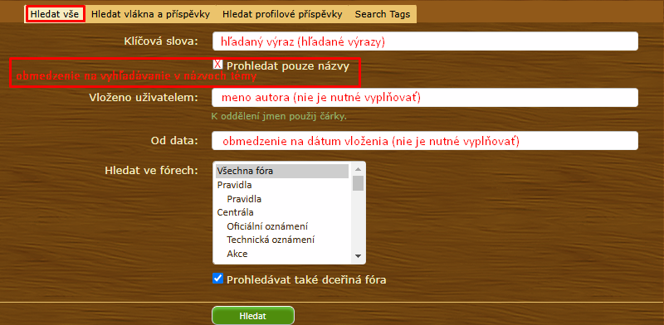The image size is (664, 325).
Task: Open the Hledat vlákna a příspěvky tab
Action: 150,14
